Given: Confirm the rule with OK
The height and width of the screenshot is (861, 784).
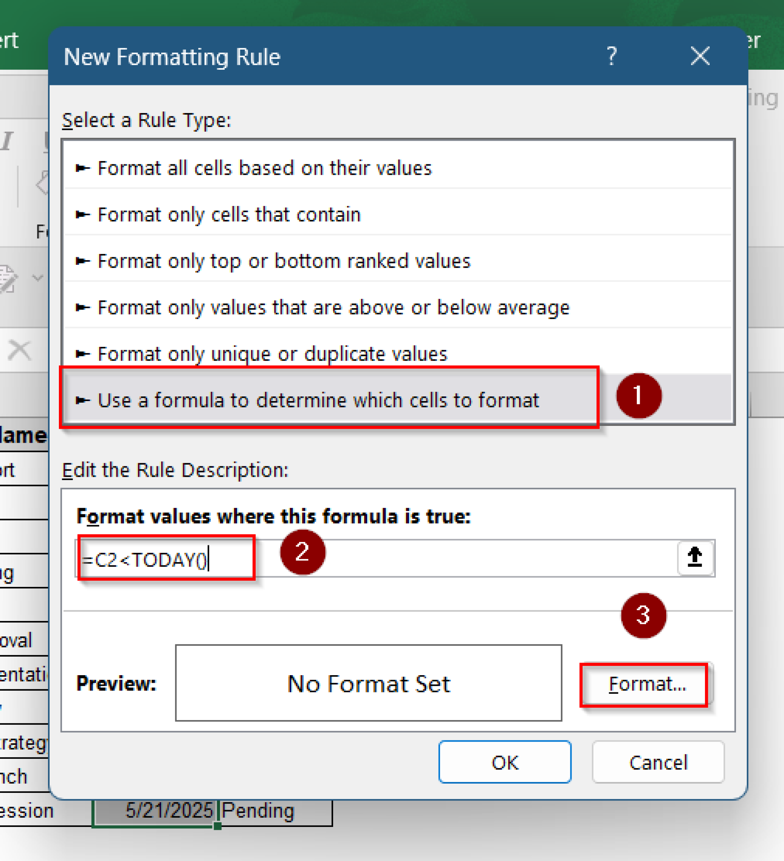Looking at the screenshot, I should point(504,763).
